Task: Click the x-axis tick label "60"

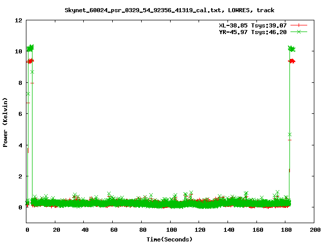Action: coord(114,230)
